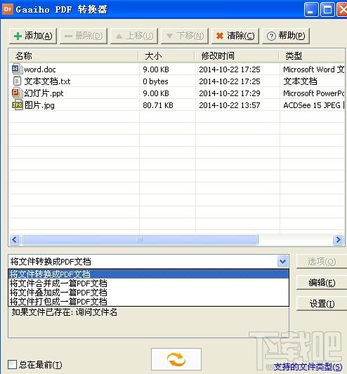Click the 80.71 KB size cell
This screenshot has width=347, height=374.
coord(158,105)
